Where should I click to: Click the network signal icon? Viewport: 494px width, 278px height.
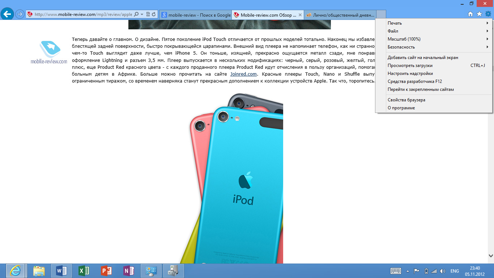(434, 271)
